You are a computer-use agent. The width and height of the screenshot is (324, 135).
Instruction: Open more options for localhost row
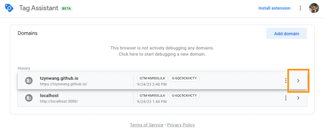pos(286,98)
